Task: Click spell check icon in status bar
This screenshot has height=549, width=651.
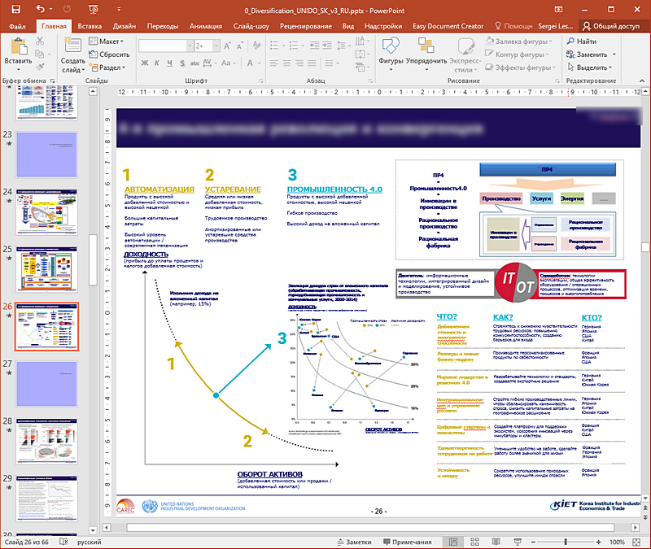Action: pos(63,542)
